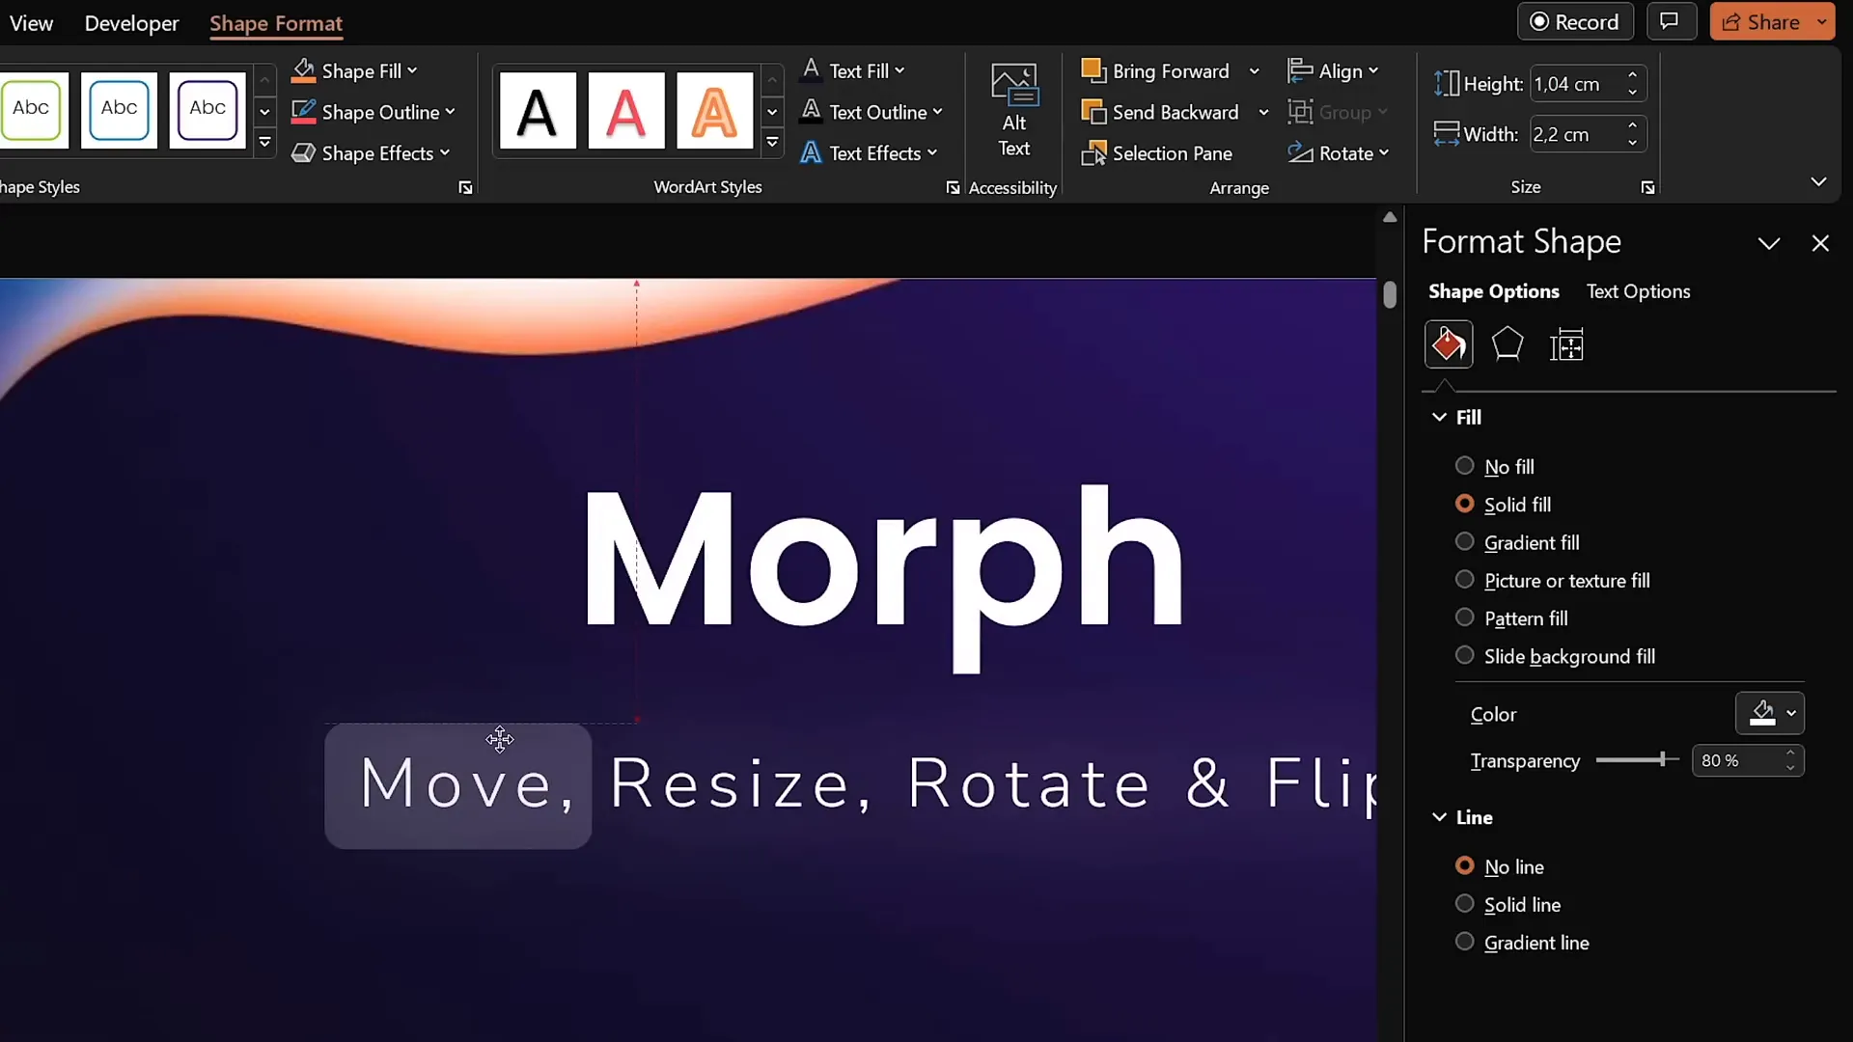Open the Format Shape pane options chevron

pos(1769,243)
